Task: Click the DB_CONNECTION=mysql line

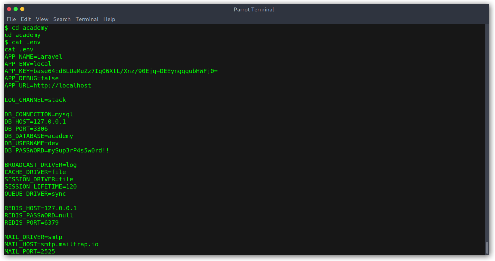Action: pos(39,115)
